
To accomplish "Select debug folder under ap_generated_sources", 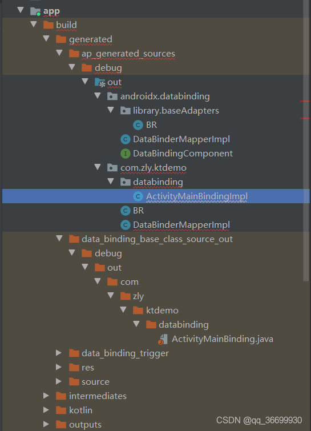I will [x=108, y=68].
